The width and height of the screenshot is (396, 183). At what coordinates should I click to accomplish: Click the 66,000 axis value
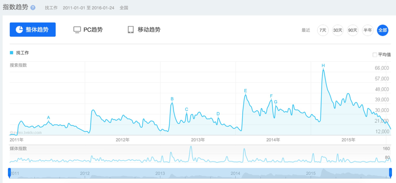tap(381, 68)
